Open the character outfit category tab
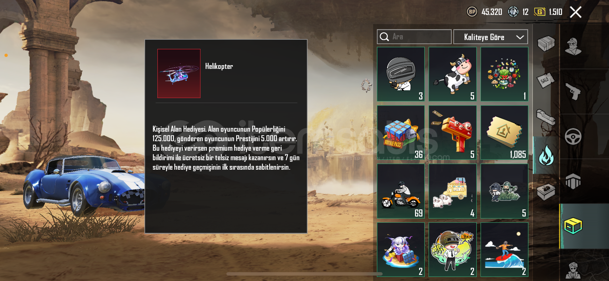 (573, 46)
